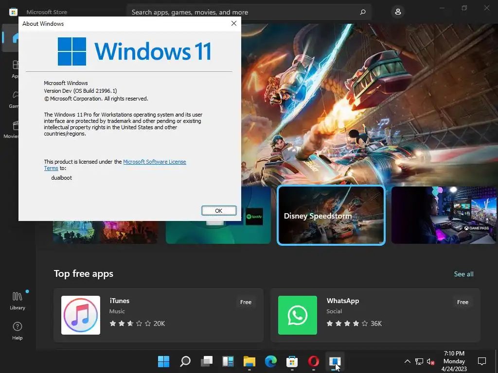Launch Microsoft Edge from taskbar
Viewport: 498px width, 373px height.
coord(270,361)
